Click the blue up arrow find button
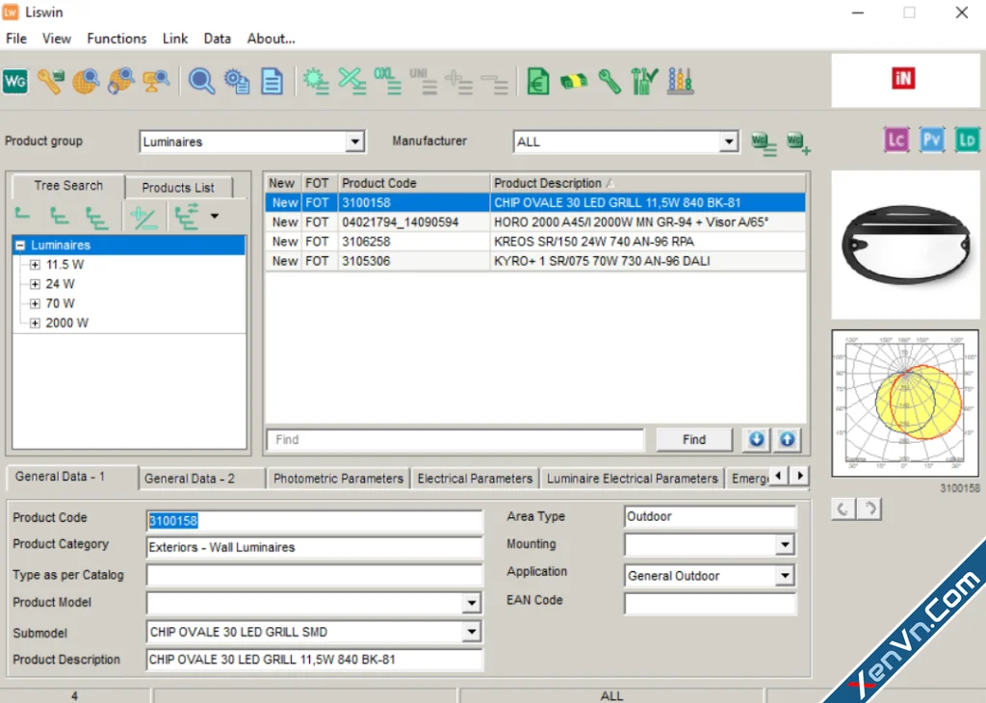The height and width of the screenshot is (703, 986). 788,439
